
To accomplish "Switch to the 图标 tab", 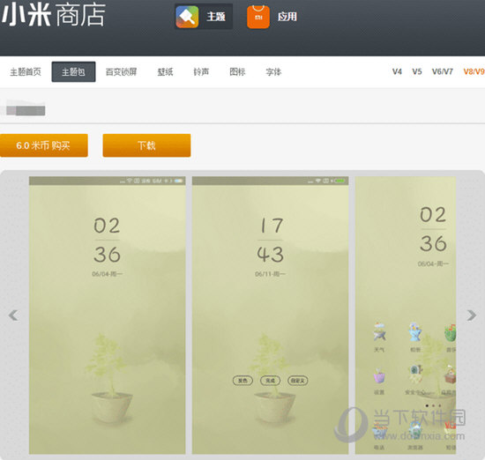I will pos(237,72).
